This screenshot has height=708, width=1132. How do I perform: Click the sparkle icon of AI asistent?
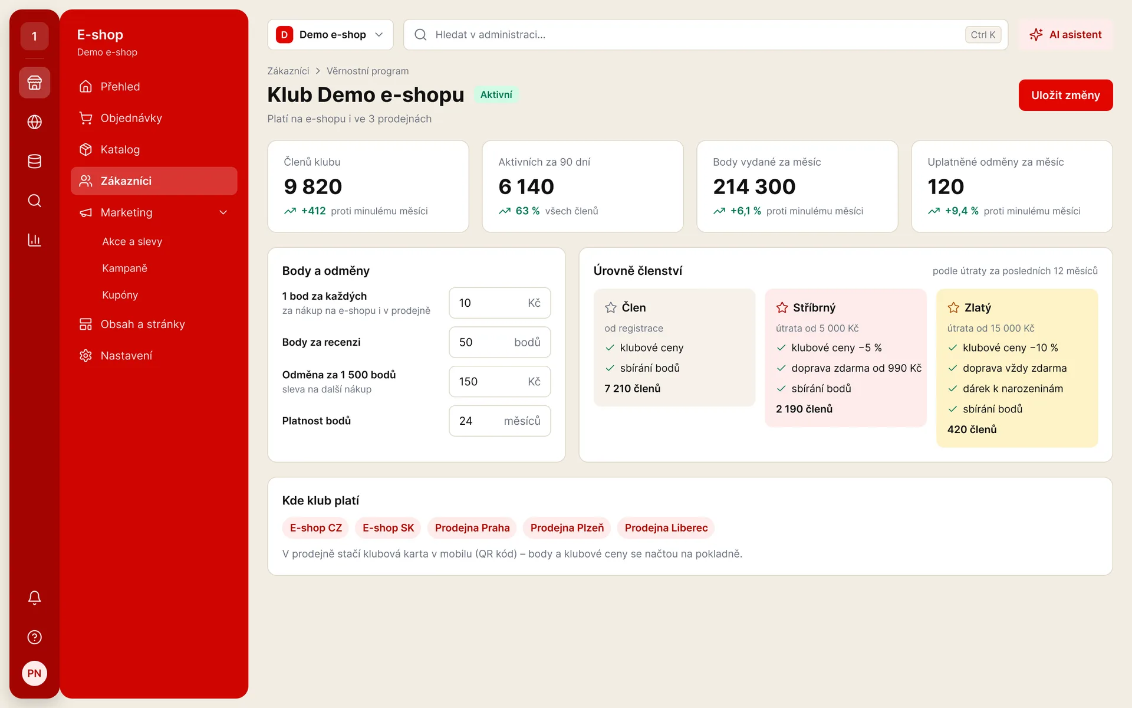click(1036, 35)
